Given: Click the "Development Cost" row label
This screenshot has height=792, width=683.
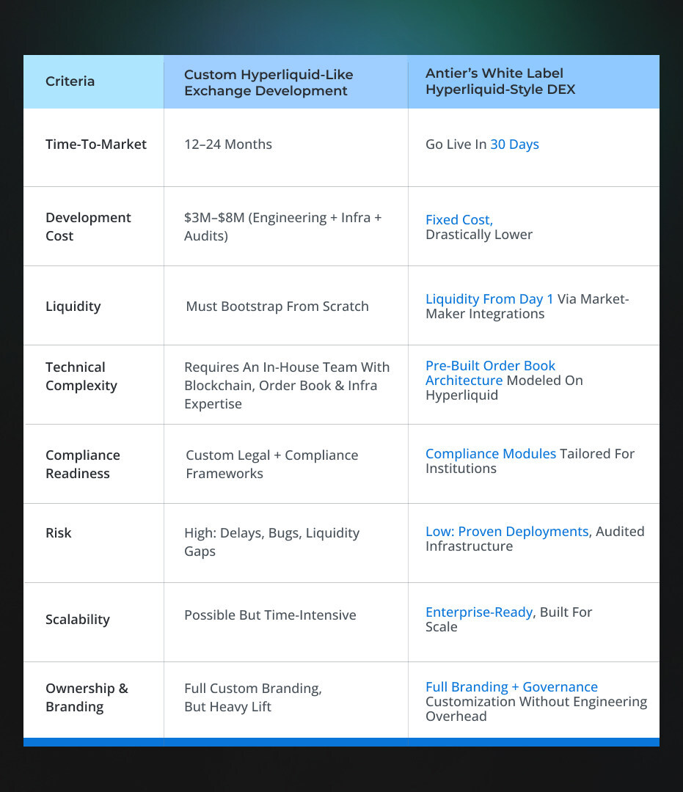Looking at the screenshot, I should click(x=88, y=227).
